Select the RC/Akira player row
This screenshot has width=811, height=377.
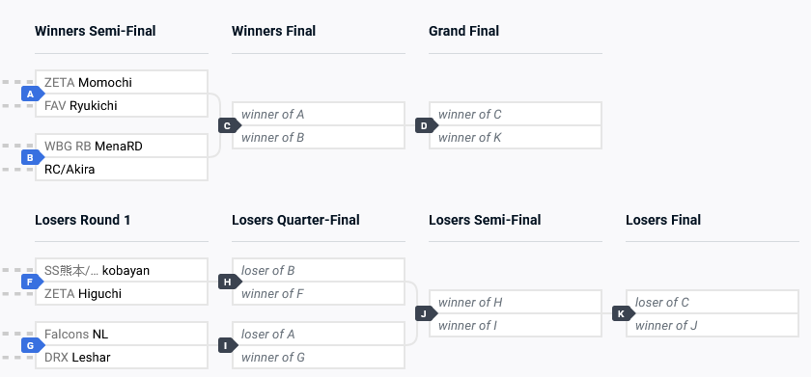coord(122,169)
